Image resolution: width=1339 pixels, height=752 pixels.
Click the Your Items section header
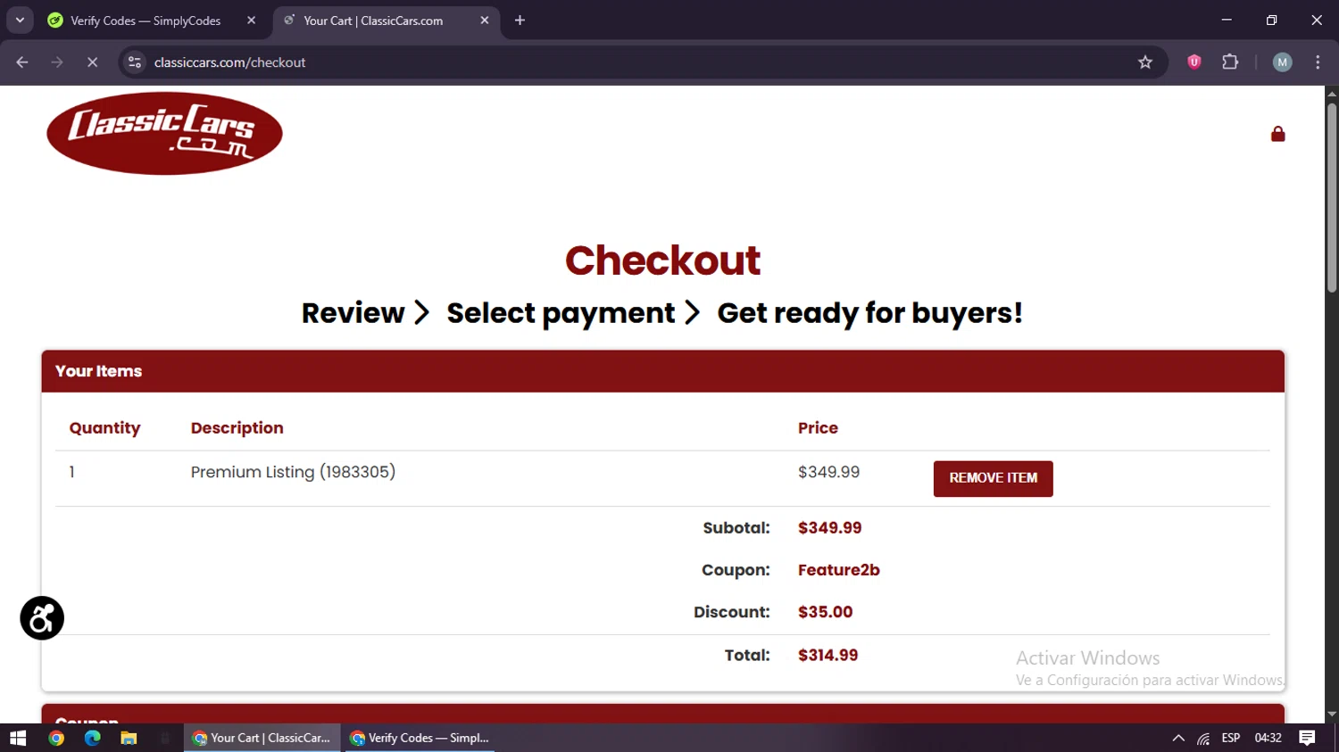[x=662, y=371]
